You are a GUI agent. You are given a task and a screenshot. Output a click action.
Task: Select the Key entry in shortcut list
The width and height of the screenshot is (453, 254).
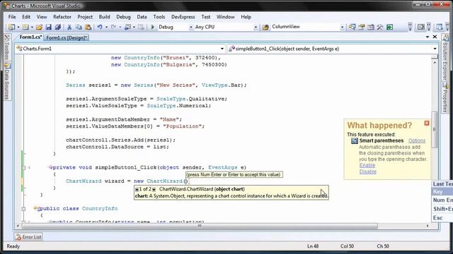(442, 192)
